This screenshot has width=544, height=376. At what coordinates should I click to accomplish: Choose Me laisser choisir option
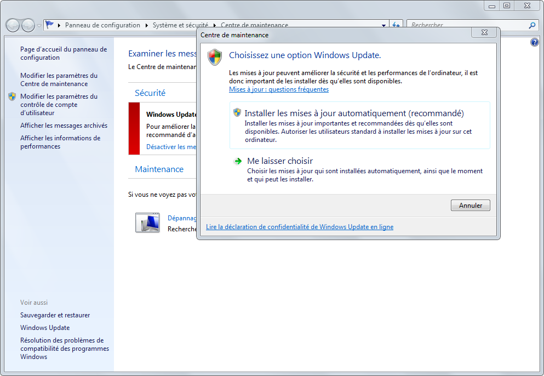click(360, 169)
